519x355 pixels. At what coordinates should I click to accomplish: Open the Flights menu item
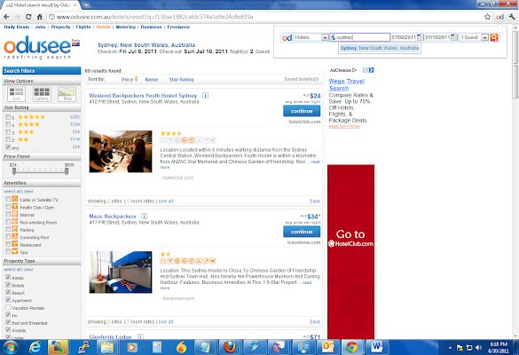[83, 27]
